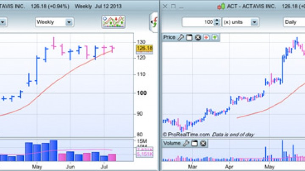Open the indicators chart icon in weekly window
The width and height of the screenshot is (305, 171).
114,22
